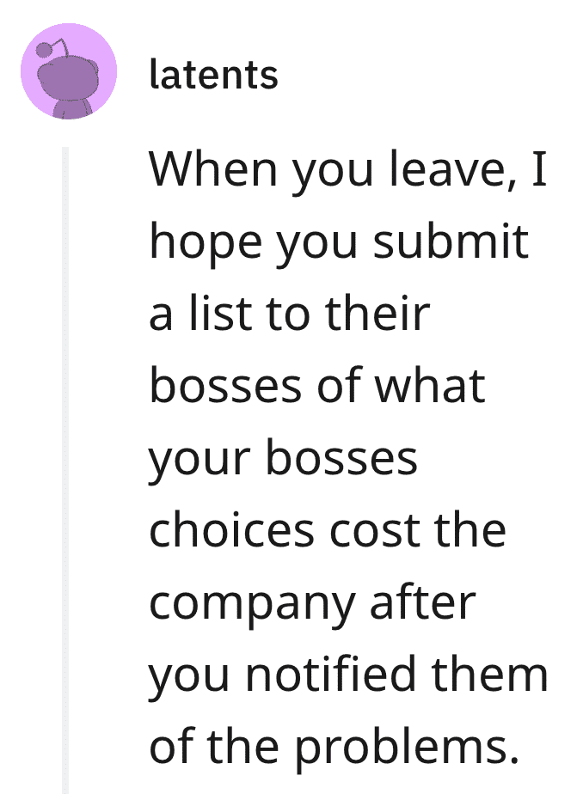Click the word "submit" in the comment
The image size is (583, 794).
click(451, 241)
